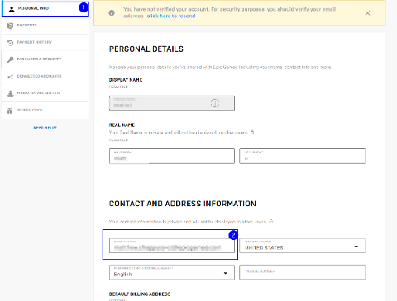Click the warning icon in yellow banner

(x=112, y=12)
